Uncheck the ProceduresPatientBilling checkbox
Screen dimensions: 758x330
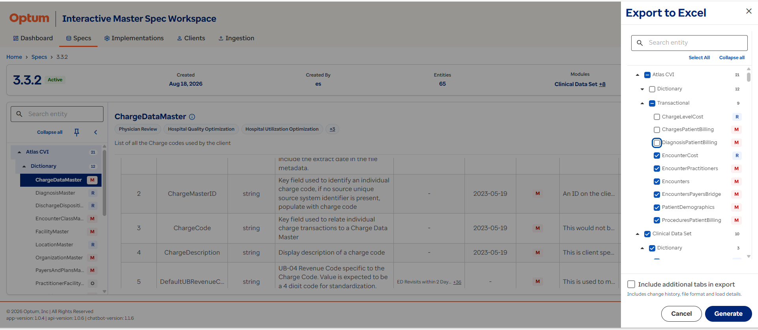tap(657, 220)
